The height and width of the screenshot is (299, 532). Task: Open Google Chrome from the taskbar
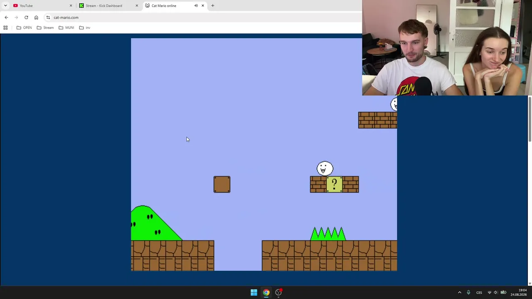(x=266, y=292)
